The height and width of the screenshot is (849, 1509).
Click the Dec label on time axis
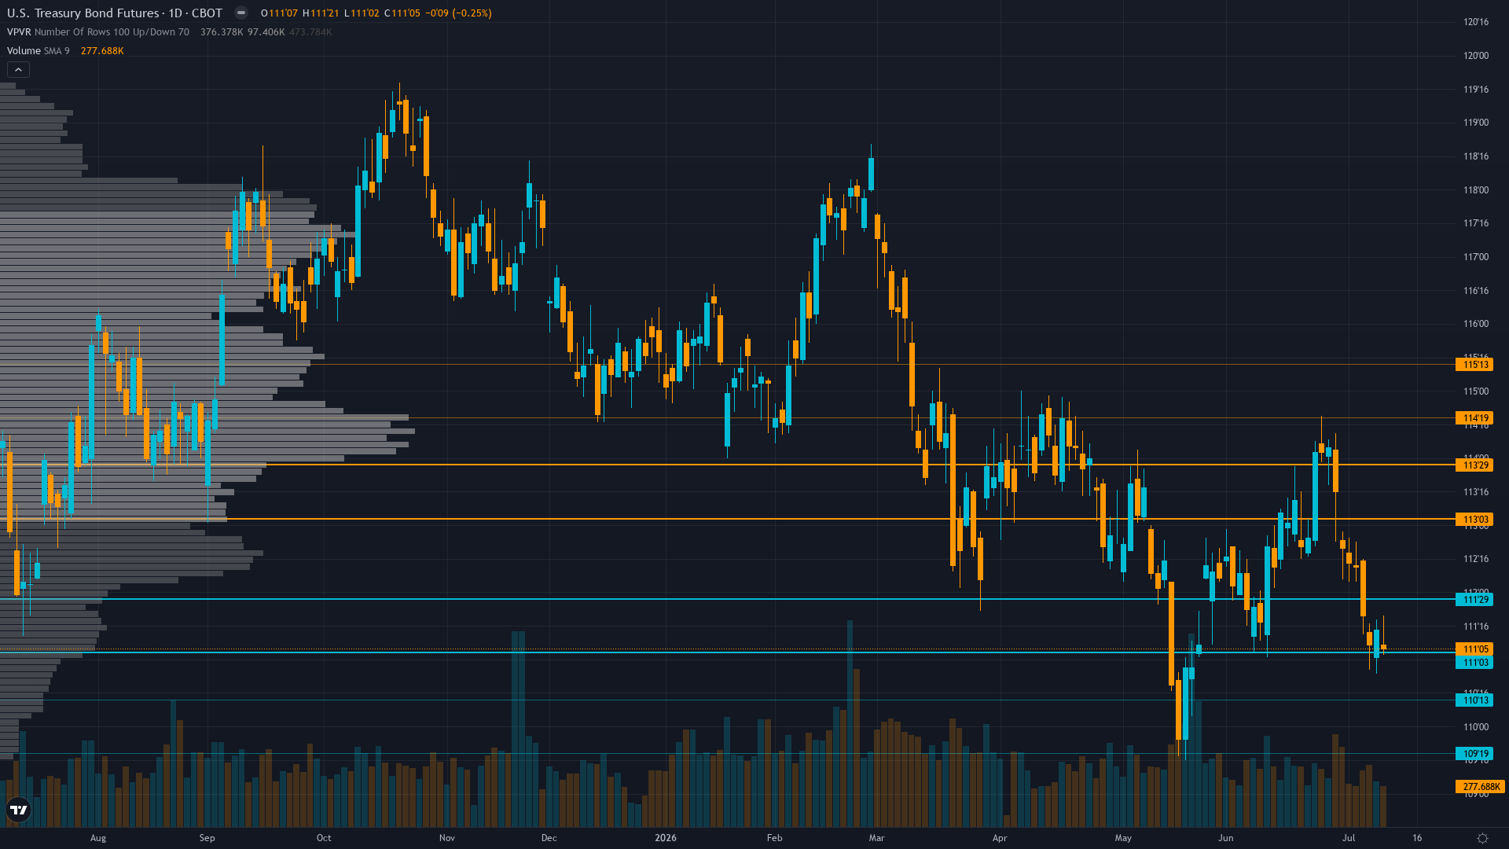click(x=549, y=838)
